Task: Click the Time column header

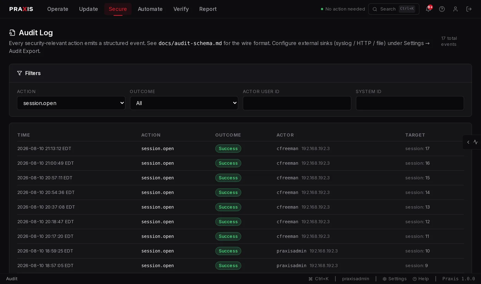Action: pos(24,135)
